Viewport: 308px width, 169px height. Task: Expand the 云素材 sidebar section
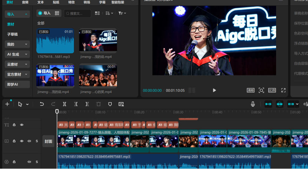(x=17, y=64)
